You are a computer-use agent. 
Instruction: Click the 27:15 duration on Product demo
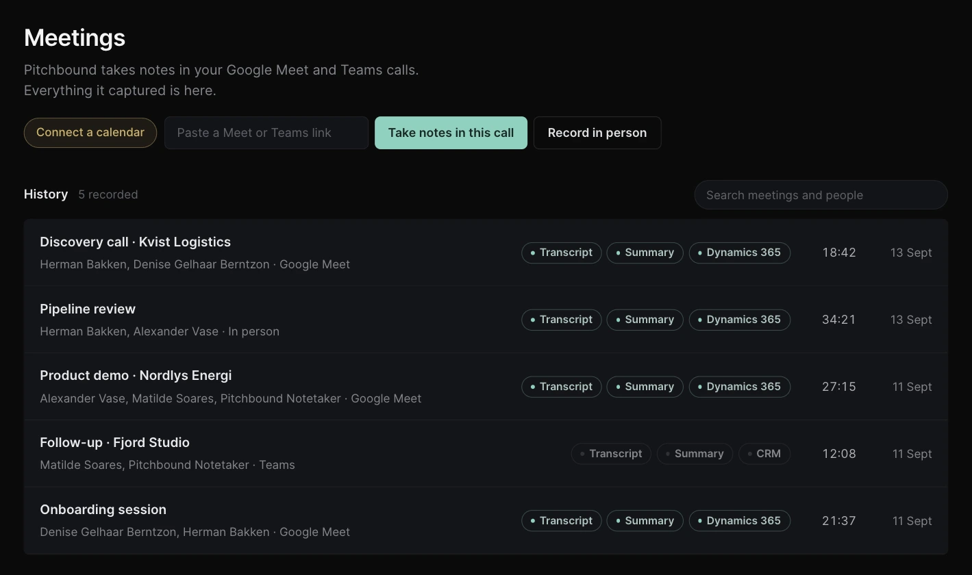click(x=839, y=387)
